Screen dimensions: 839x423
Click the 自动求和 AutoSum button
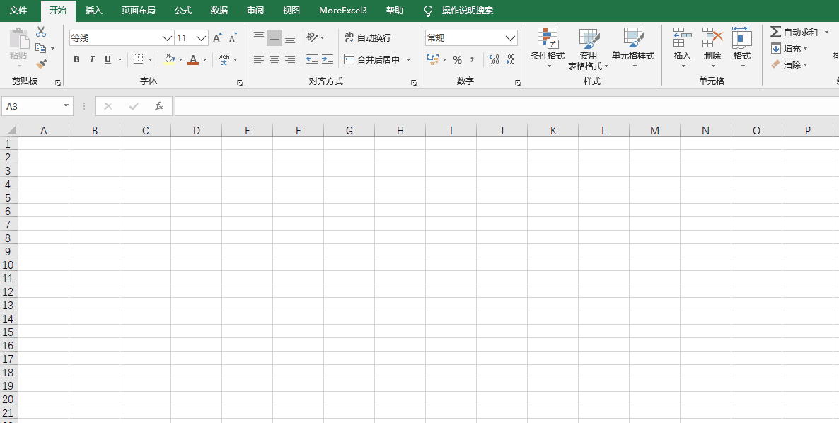[794, 33]
